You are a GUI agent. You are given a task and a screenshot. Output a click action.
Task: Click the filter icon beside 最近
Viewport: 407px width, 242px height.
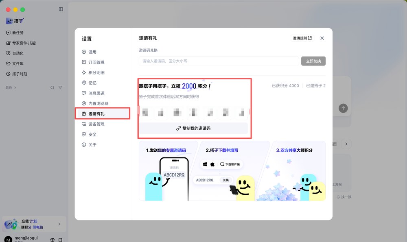[x=60, y=88]
